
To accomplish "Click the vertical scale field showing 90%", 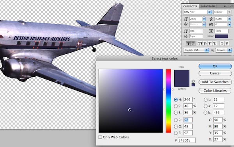I will [196, 31].
